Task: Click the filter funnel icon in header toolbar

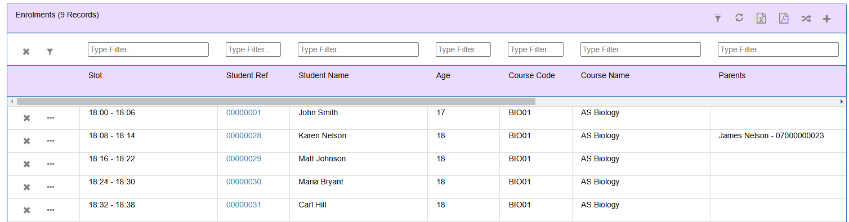Action: pos(717,19)
